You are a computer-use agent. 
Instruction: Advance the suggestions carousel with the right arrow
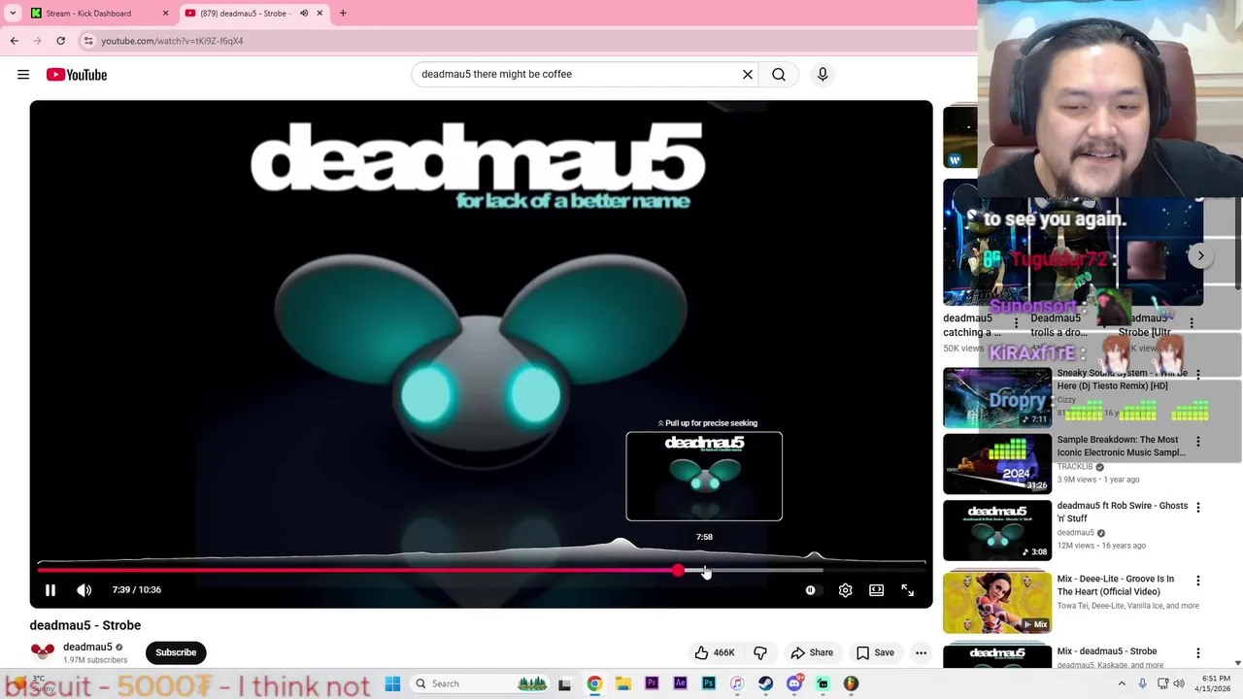coord(1200,256)
